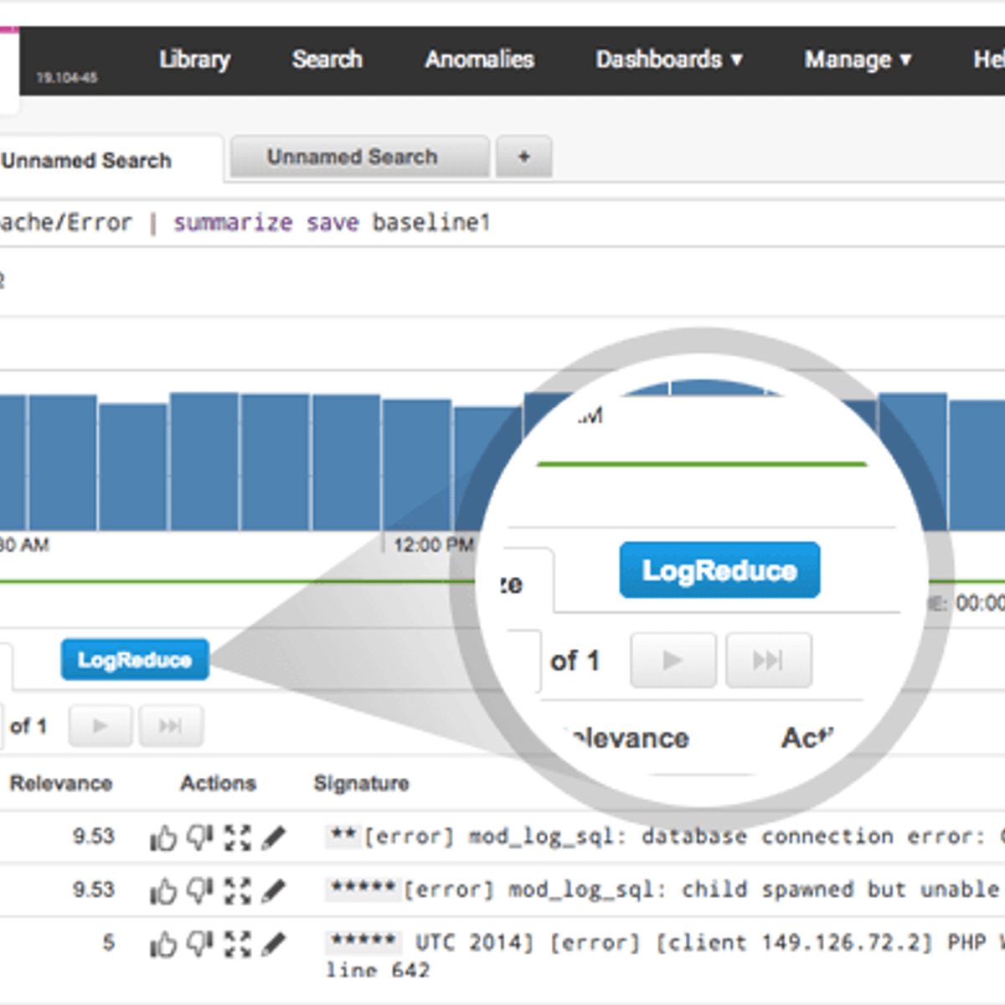The width and height of the screenshot is (1005, 1005).
Task: Go to the Anomalies page
Action: 479,59
